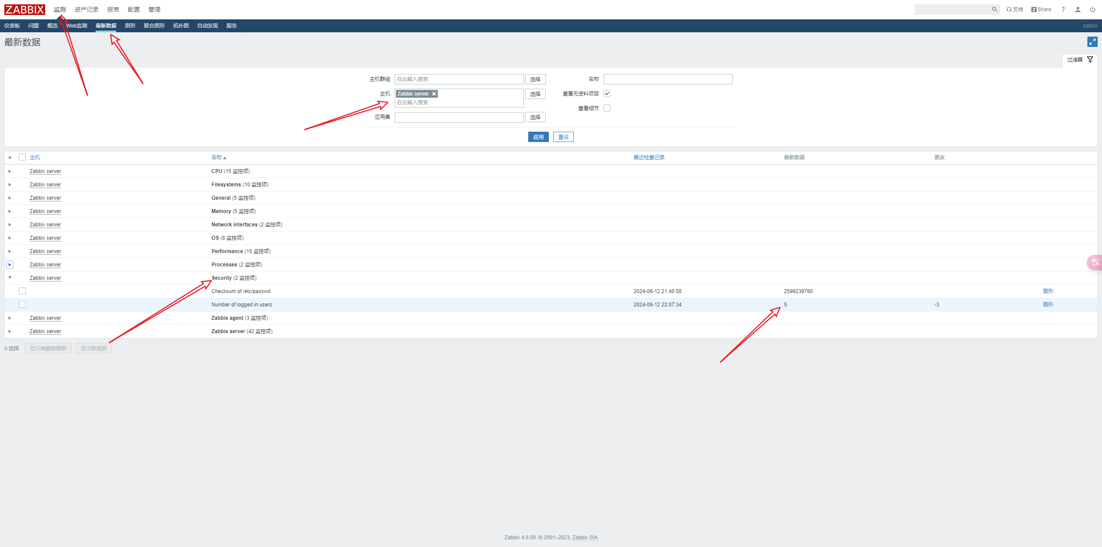Focus the 主机群组 search input
The height and width of the screenshot is (547, 1102).
[x=459, y=79]
